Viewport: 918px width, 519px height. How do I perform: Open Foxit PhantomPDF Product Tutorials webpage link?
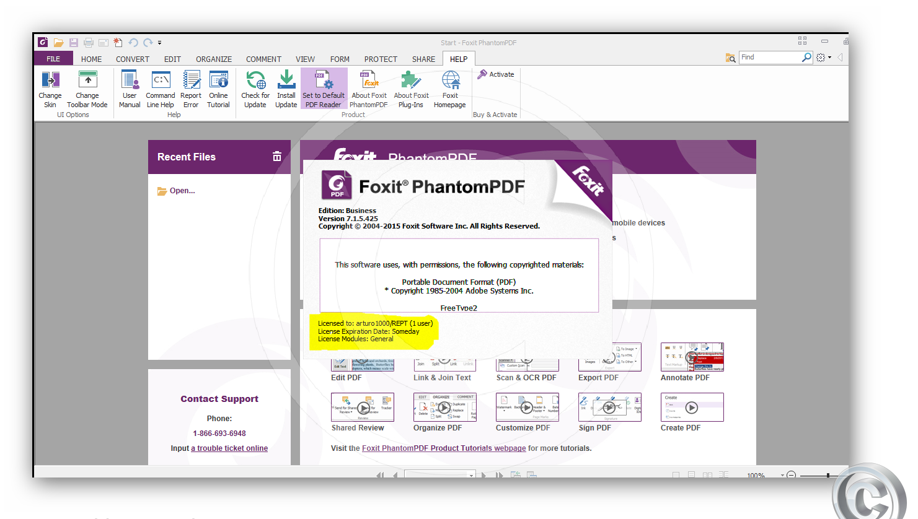pyautogui.click(x=444, y=448)
